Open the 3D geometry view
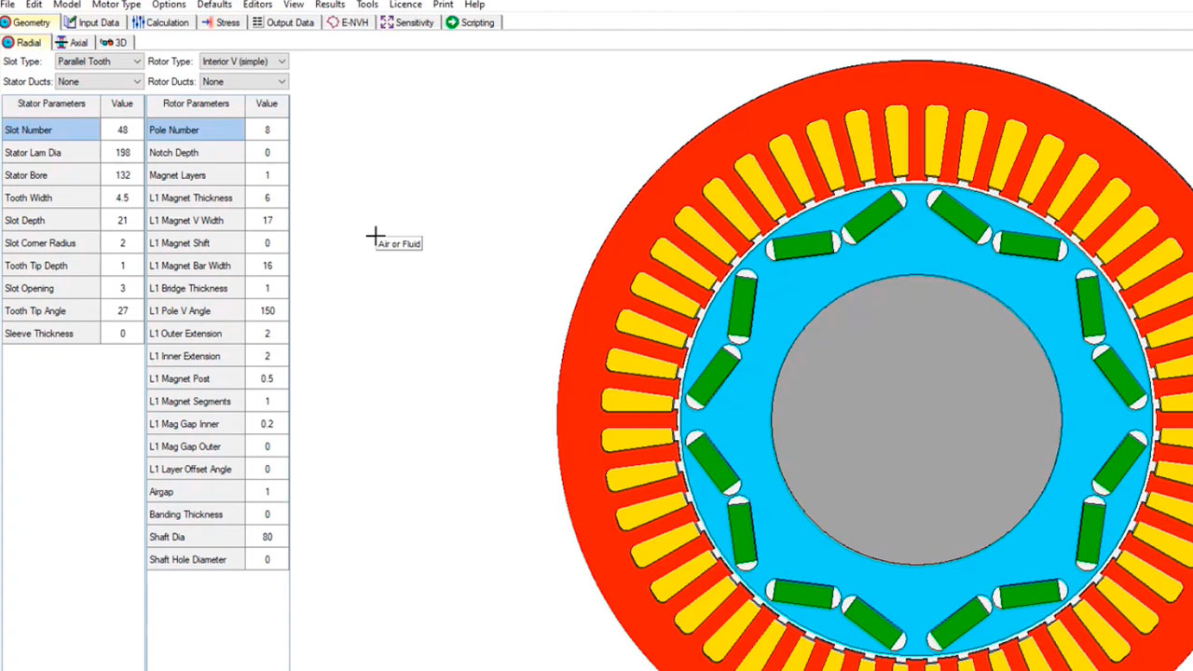This screenshot has height=671, width=1193. pyautogui.click(x=114, y=43)
